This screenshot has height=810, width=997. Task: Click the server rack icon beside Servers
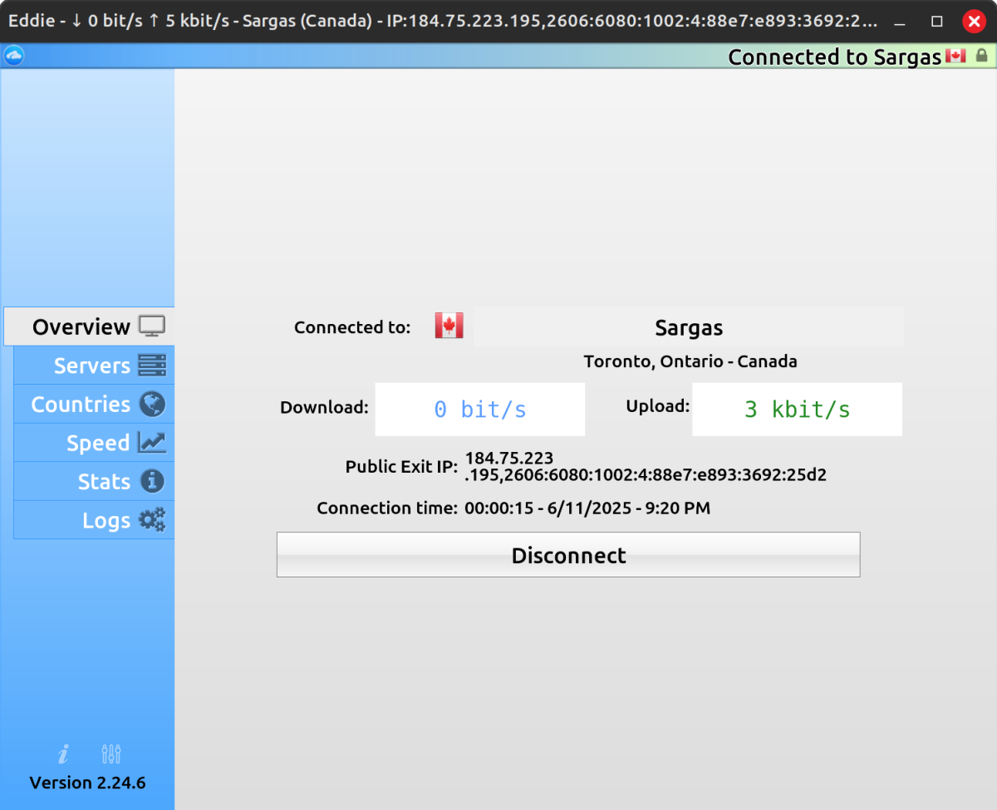[x=152, y=366]
